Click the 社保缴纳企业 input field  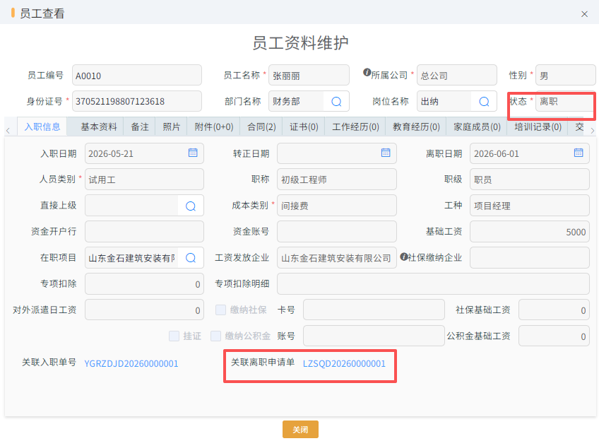pyautogui.click(x=530, y=257)
